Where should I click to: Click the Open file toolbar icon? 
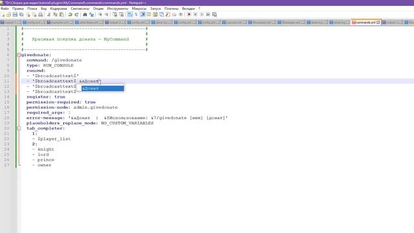point(8,14)
